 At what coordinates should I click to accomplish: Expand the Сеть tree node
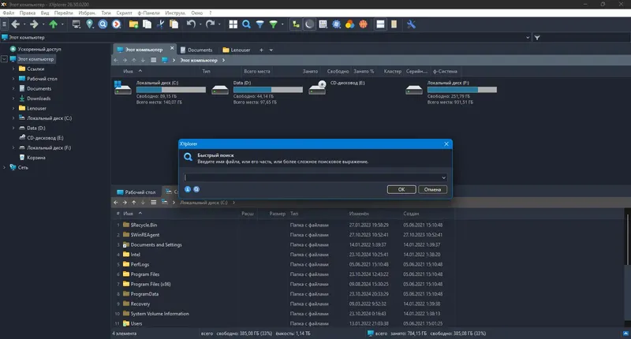tap(5, 167)
